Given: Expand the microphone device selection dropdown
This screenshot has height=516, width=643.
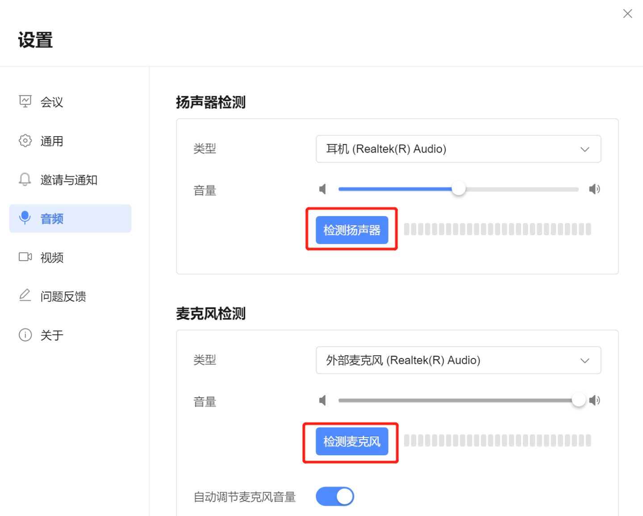Looking at the screenshot, I should click(458, 360).
